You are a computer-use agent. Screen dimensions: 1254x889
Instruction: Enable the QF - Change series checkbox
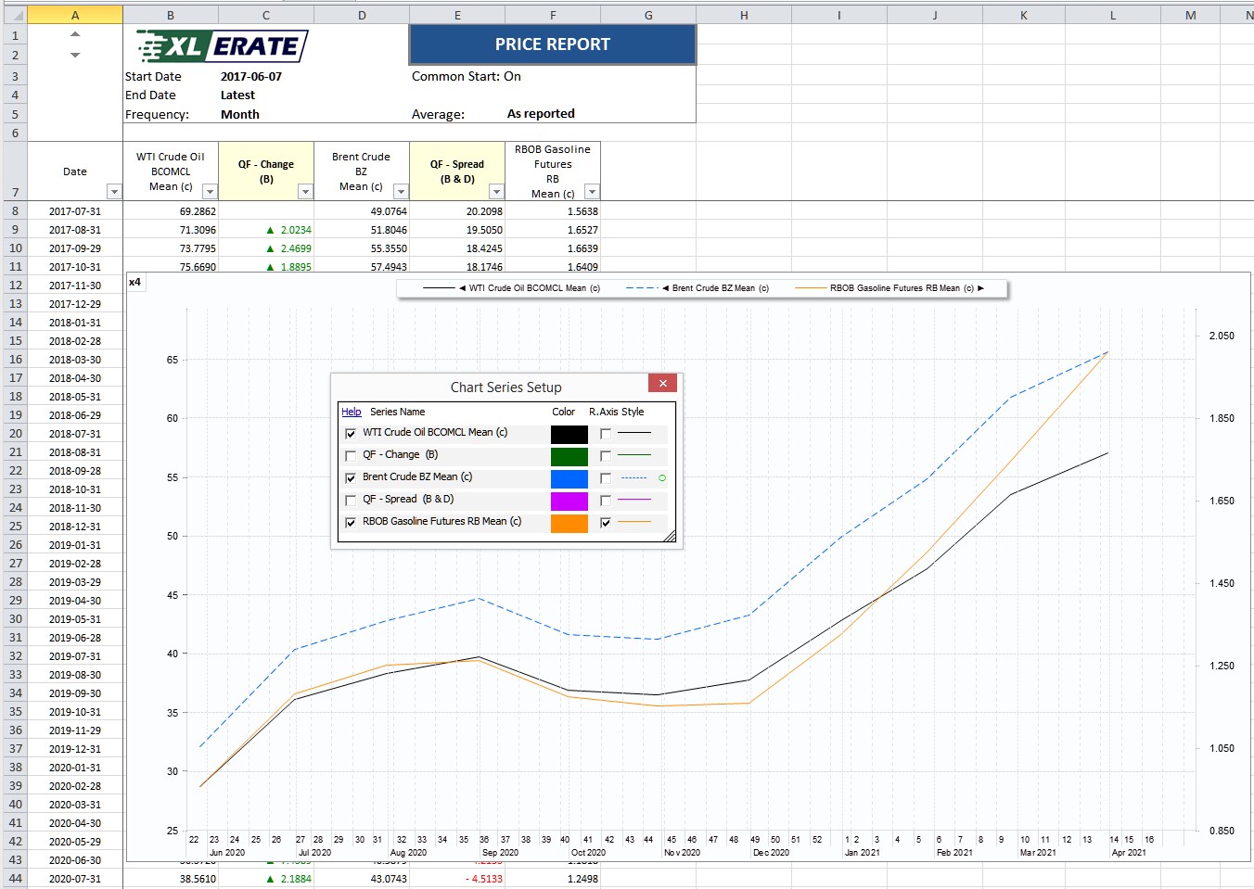click(x=351, y=455)
